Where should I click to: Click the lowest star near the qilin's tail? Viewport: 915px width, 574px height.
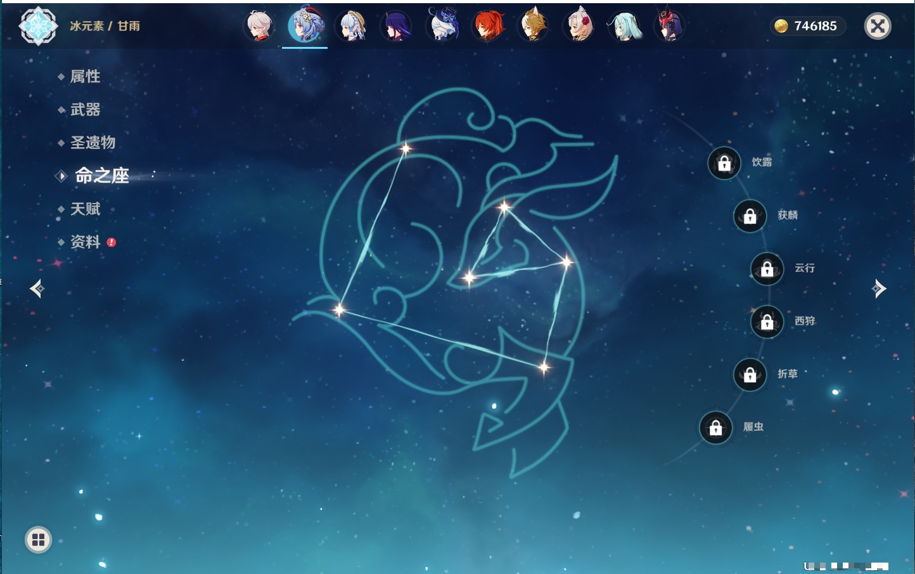pyautogui.click(x=544, y=367)
